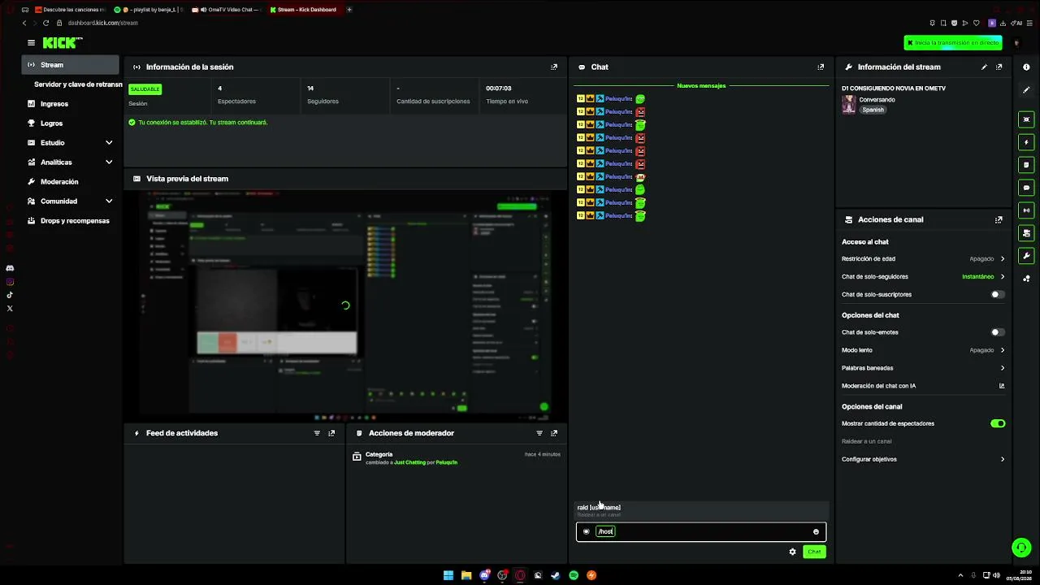Edit stream info with the pencil icon
The image size is (1040, 585).
tap(984, 67)
